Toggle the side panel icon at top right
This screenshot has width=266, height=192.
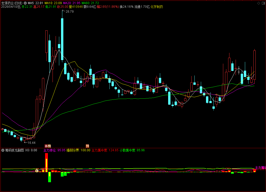(263, 3)
